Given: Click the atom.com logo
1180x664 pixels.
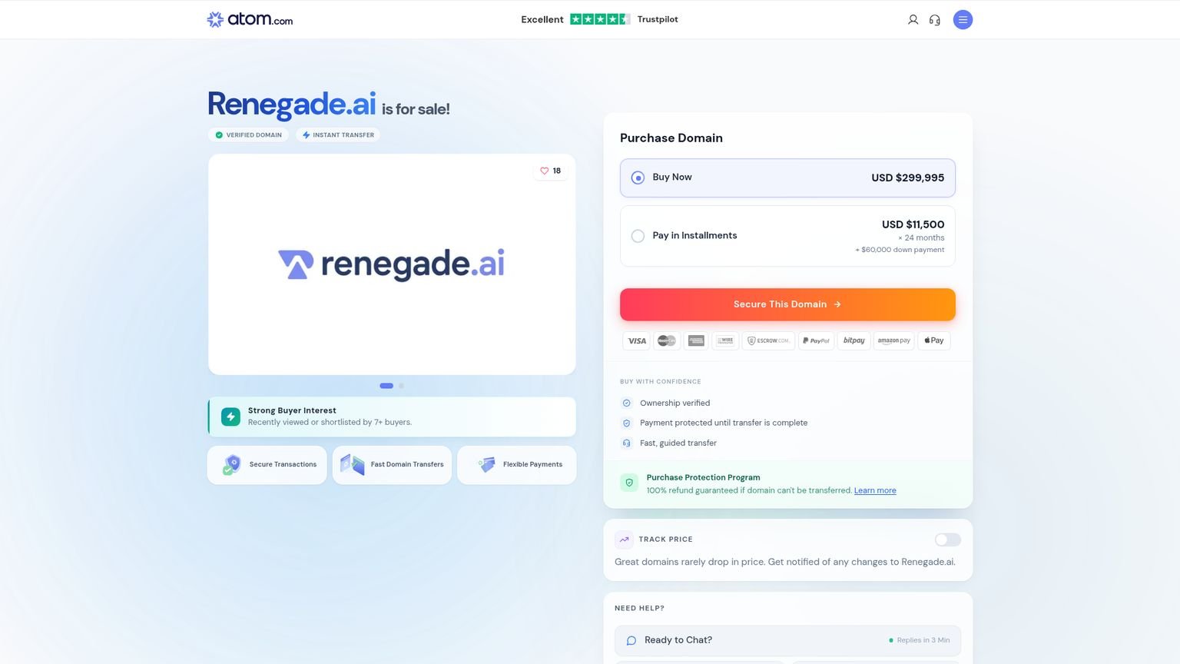Looking at the screenshot, I should pos(250,19).
